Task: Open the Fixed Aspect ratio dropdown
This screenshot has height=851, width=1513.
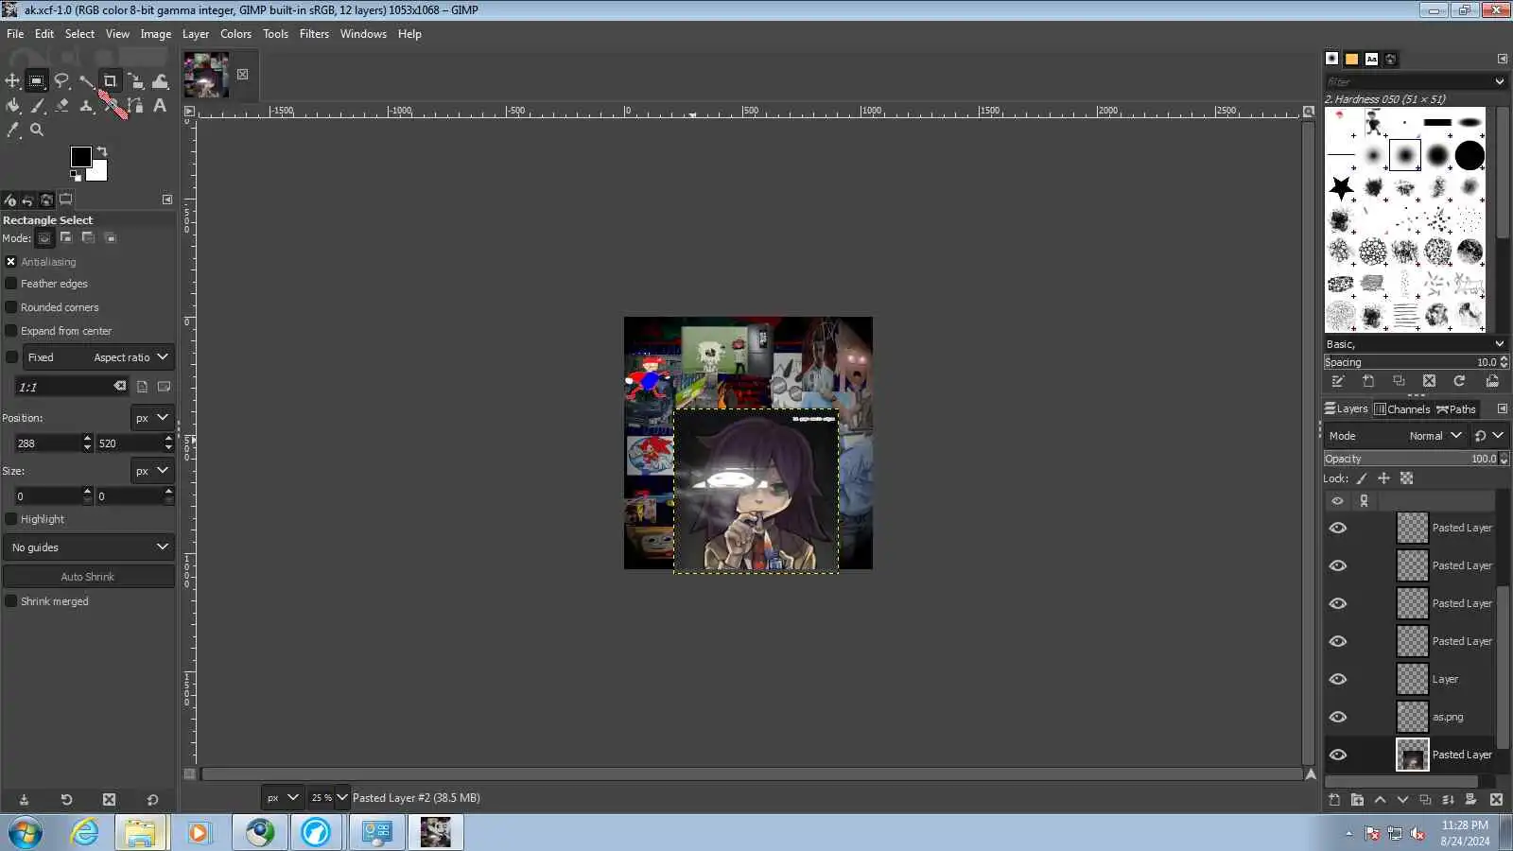Action: (x=98, y=357)
